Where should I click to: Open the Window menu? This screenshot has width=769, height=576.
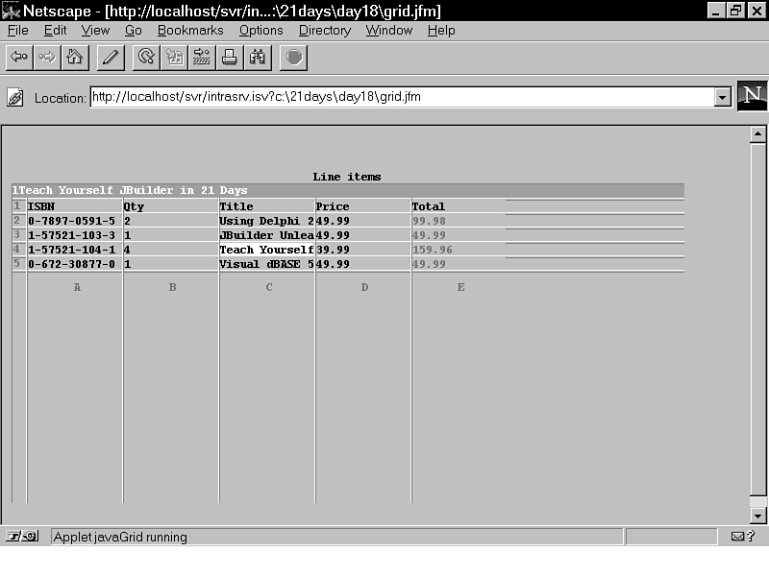[x=389, y=31]
